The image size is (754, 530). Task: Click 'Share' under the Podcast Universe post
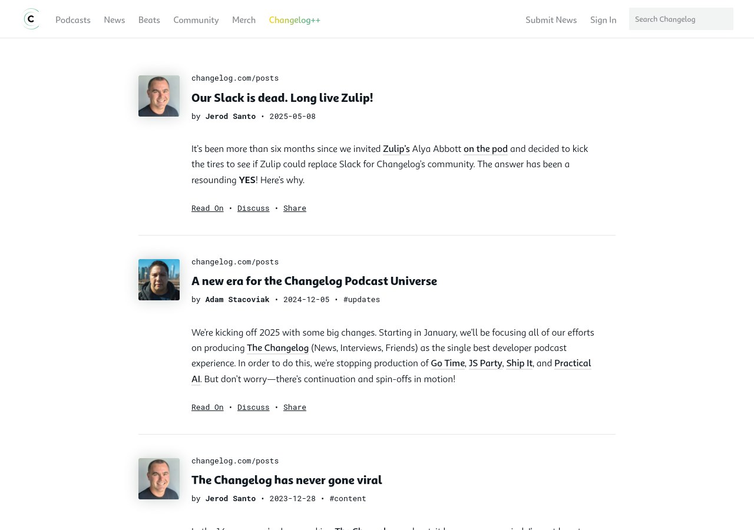(295, 407)
